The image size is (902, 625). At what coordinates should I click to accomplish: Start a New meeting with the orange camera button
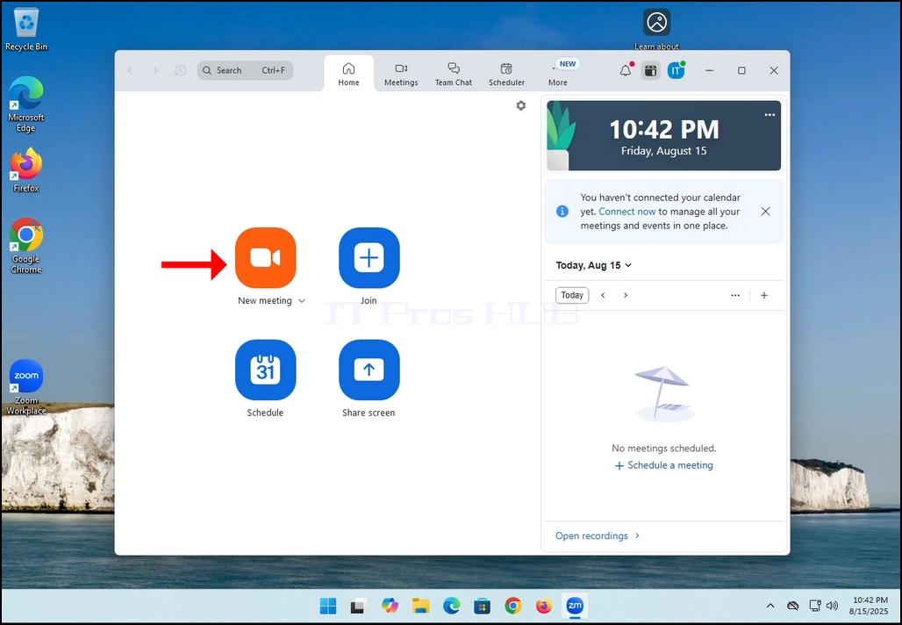coord(266,258)
